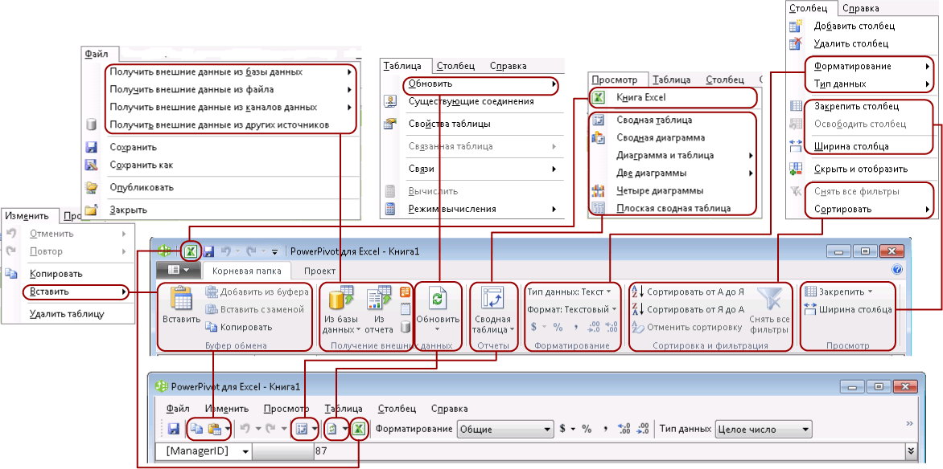943x469 pixels.
Task: Click the Из отчета ribbon button
Action: point(379,310)
